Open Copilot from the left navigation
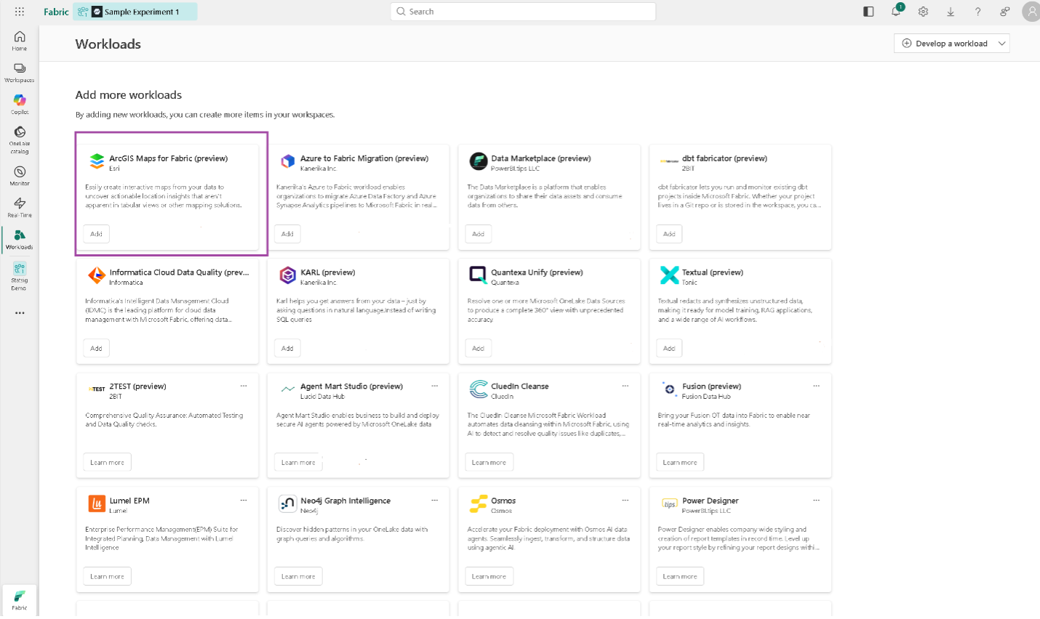1040x619 pixels. pyautogui.click(x=20, y=104)
